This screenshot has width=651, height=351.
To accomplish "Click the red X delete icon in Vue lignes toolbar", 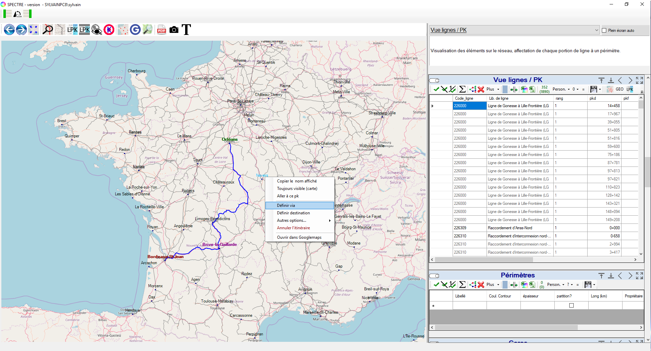I will coord(481,90).
